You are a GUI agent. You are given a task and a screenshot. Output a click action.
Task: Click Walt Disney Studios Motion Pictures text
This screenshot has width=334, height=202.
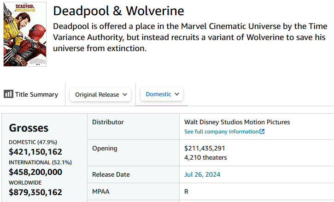coord(237,122)
